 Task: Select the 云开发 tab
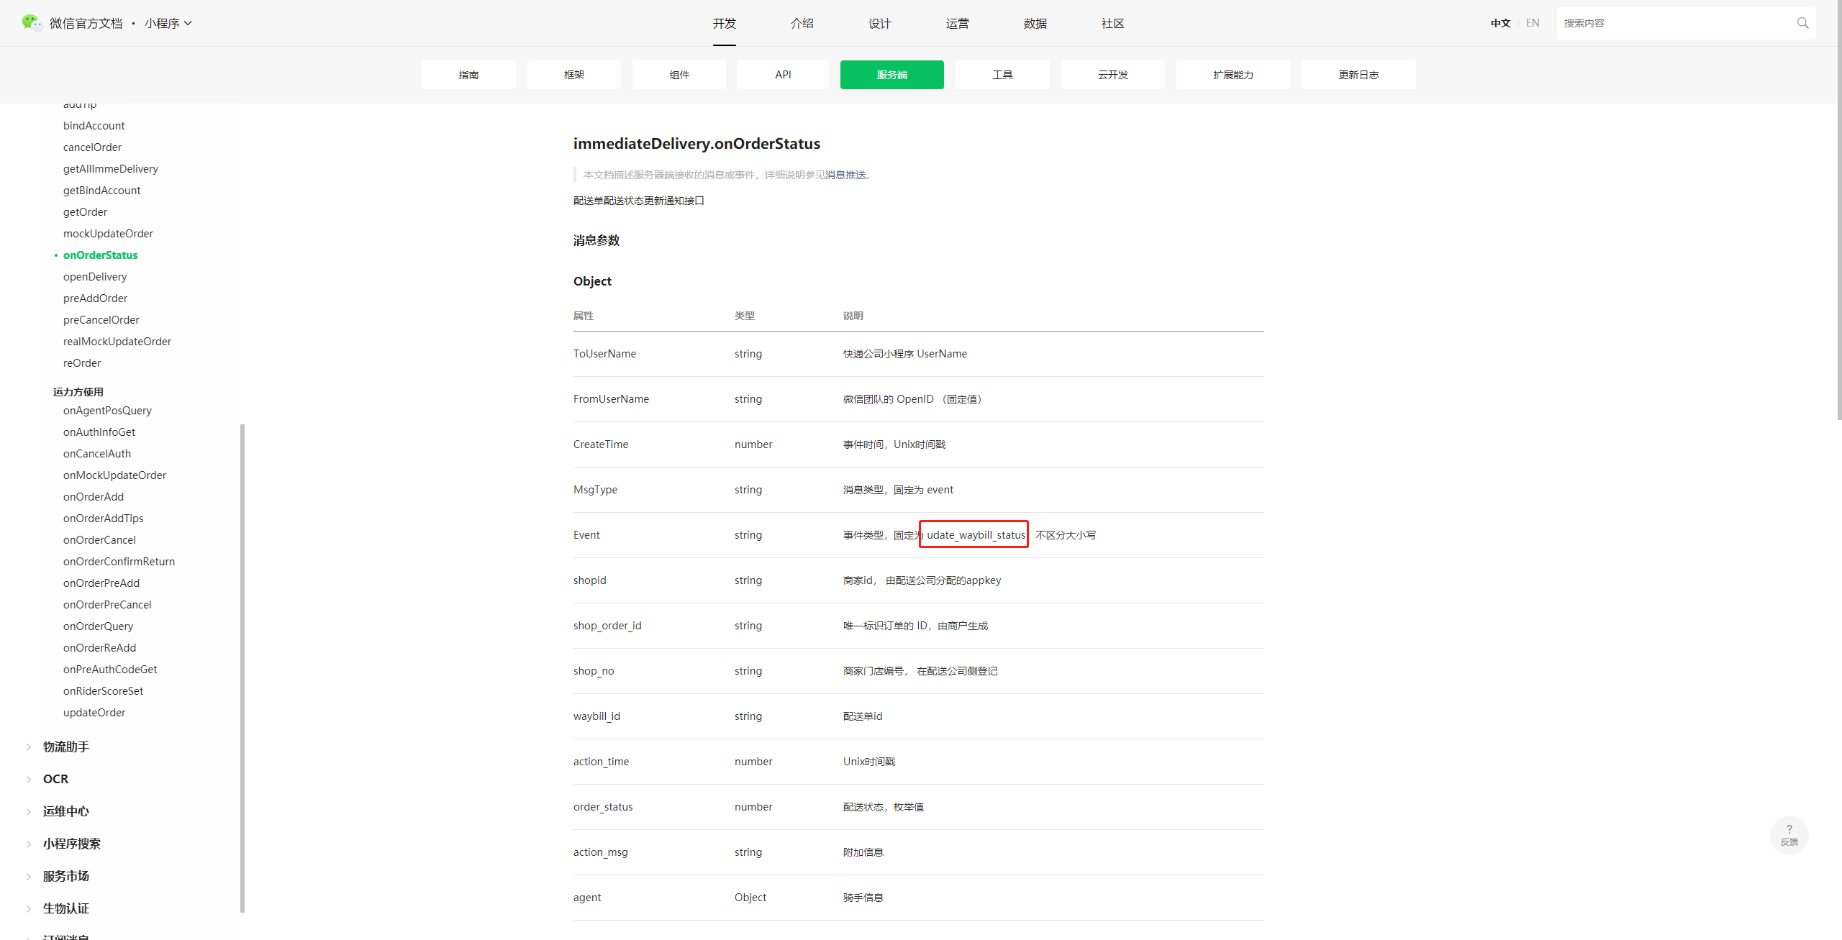[1112, 75]
